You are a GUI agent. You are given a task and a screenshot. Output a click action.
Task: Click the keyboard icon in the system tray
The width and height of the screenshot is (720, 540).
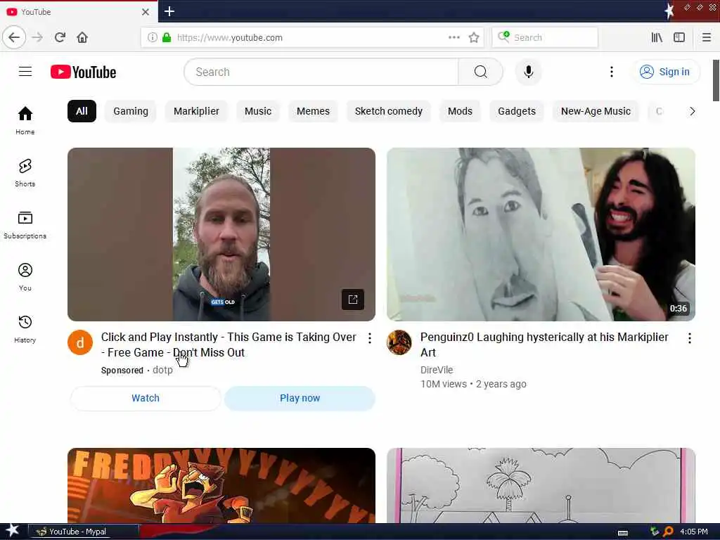pos(623,532)
